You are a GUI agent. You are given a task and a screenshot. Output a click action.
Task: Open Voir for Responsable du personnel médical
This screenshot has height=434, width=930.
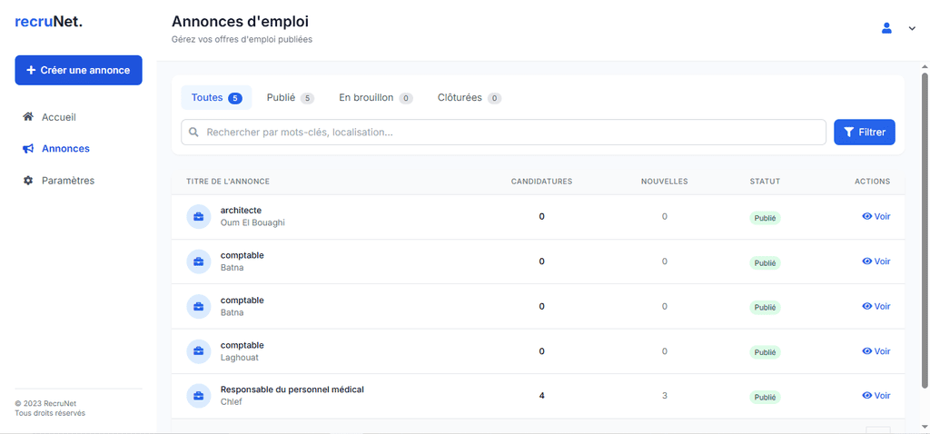pyautogui.click(x=876, y=396)
